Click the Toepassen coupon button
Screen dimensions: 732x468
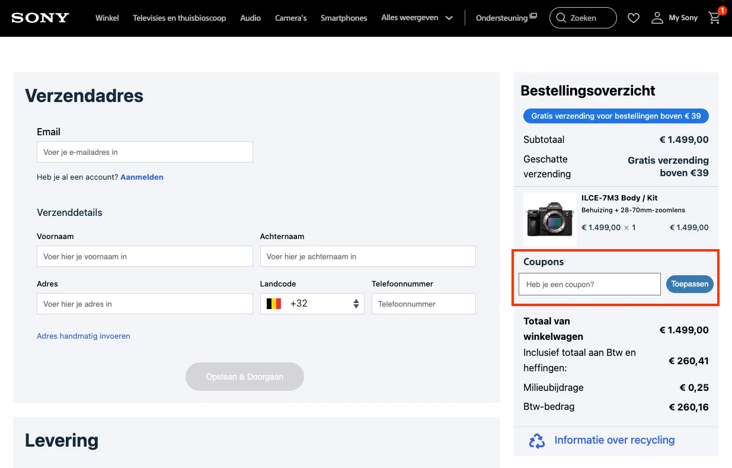point(689,284)
